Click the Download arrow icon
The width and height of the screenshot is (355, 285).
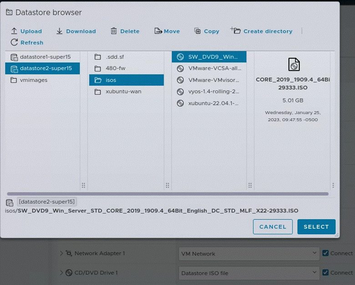pyautogui.click(x=59, y=31)
